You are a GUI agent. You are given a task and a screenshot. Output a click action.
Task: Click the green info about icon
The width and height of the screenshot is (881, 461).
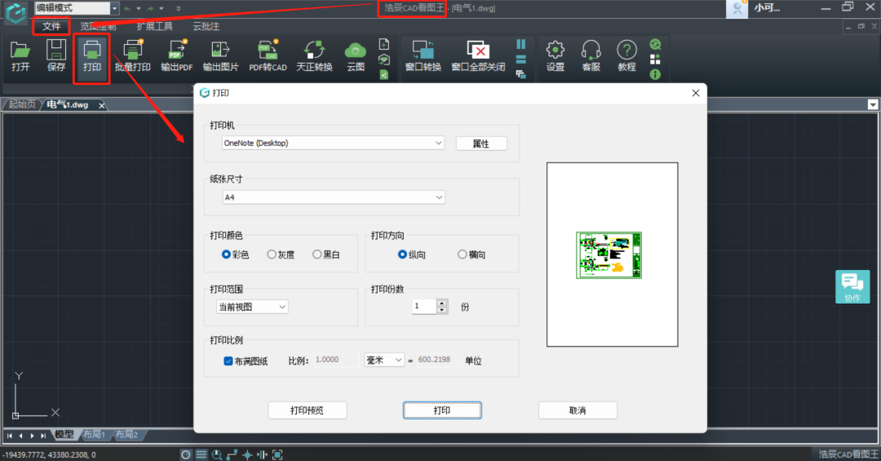coord(655,74)
